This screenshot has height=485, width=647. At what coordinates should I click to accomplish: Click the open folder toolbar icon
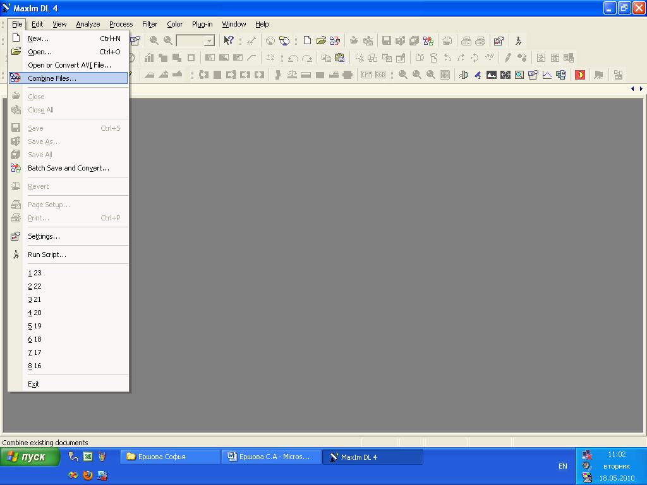(321, 40)
